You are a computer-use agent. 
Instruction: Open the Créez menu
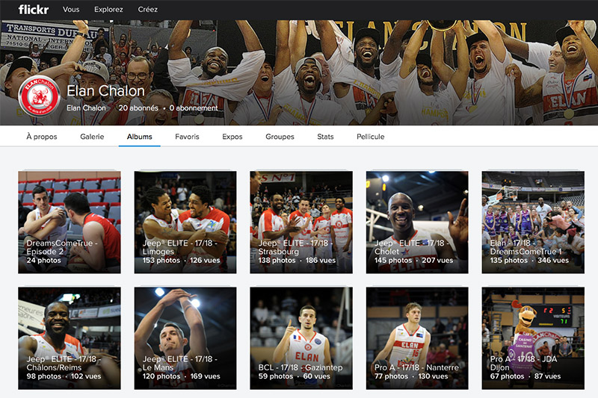(147, 10)
